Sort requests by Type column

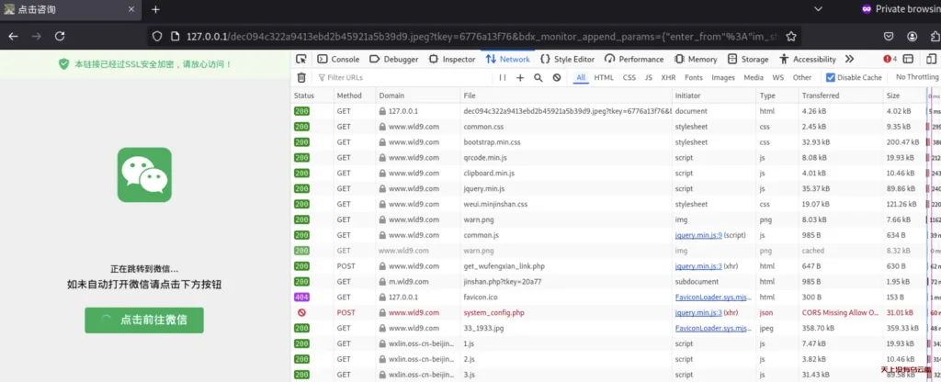pos(777,95)
